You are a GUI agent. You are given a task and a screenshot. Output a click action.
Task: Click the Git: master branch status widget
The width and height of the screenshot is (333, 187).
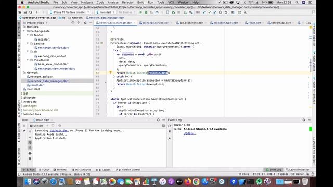pyautogui.click(x=297, y=175)
